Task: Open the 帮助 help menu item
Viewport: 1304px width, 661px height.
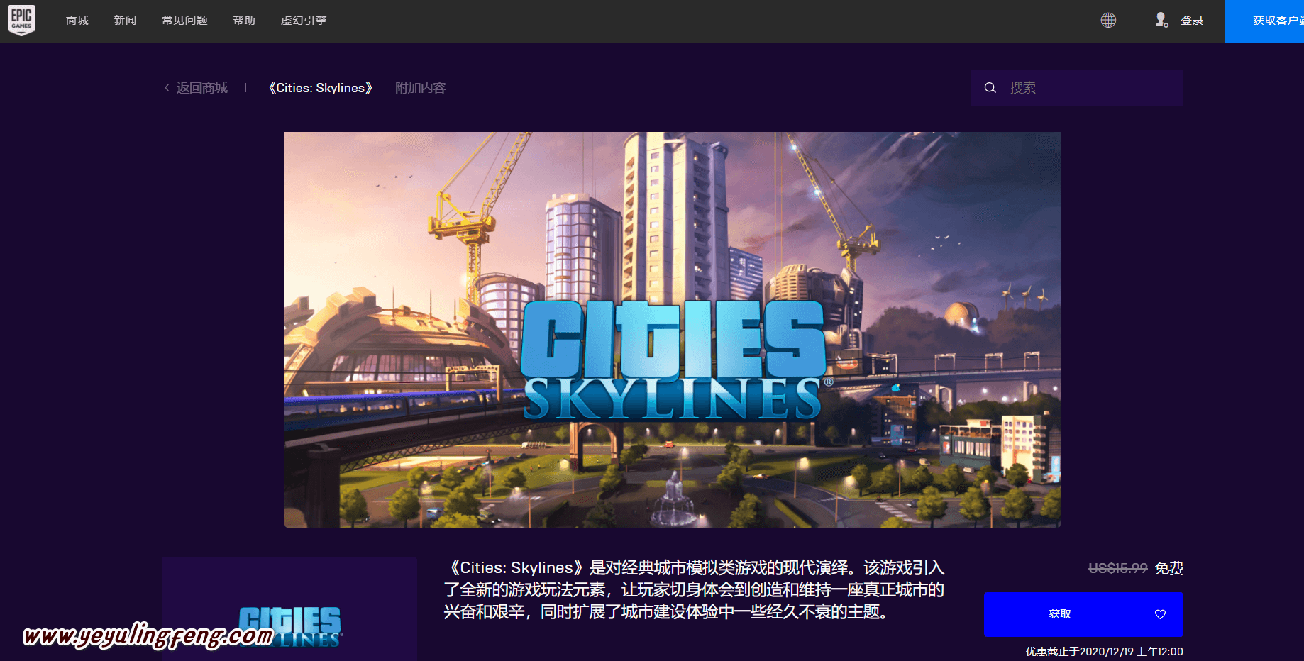Action: click(x=244, y=21)
